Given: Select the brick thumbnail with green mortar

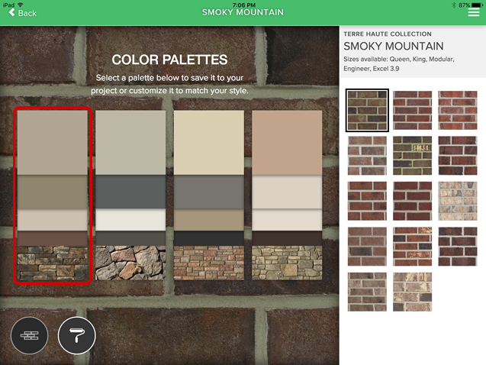Looking at the screenshot, I should (412, 156).
